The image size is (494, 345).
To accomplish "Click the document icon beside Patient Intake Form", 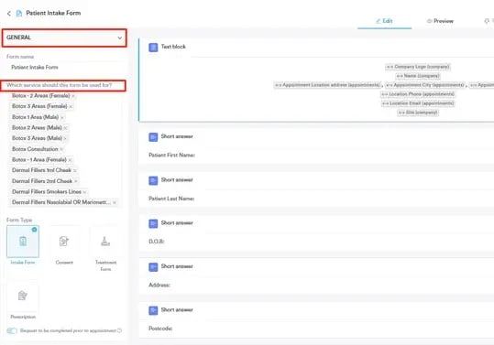I will click(19, 13).
